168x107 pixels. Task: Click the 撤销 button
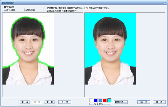click(25, 102)
